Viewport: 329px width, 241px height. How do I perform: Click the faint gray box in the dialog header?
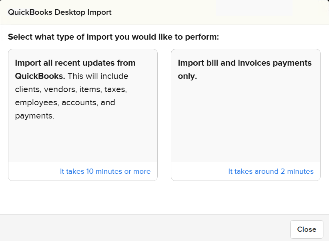[x=254, y=8]
